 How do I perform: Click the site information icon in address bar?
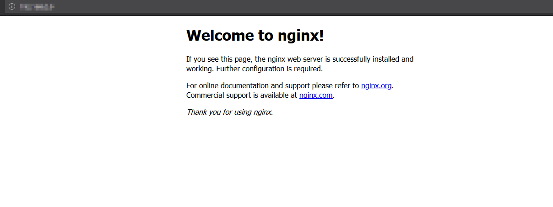point(12,6)
